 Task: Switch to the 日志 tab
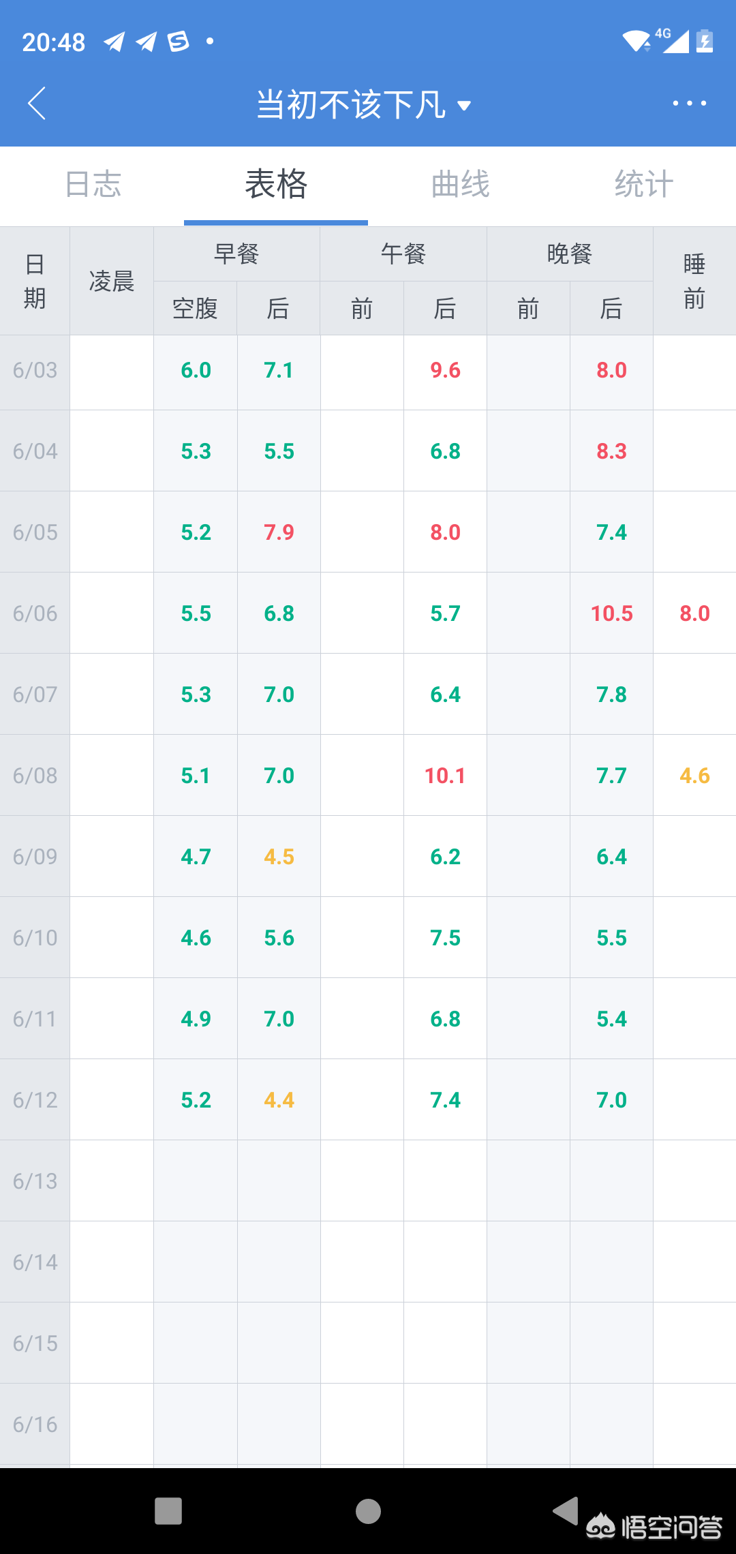click(x=93, y=185)
